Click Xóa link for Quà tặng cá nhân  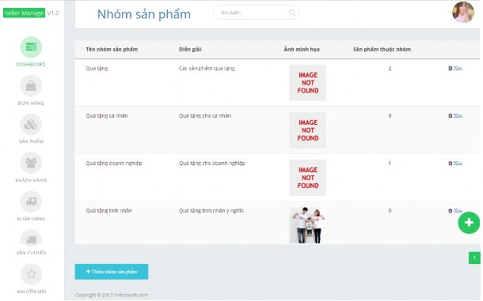tap(458, 116)
